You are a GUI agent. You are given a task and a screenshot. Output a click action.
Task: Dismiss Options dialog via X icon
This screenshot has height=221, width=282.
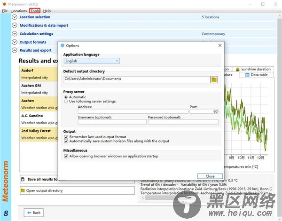220,46
